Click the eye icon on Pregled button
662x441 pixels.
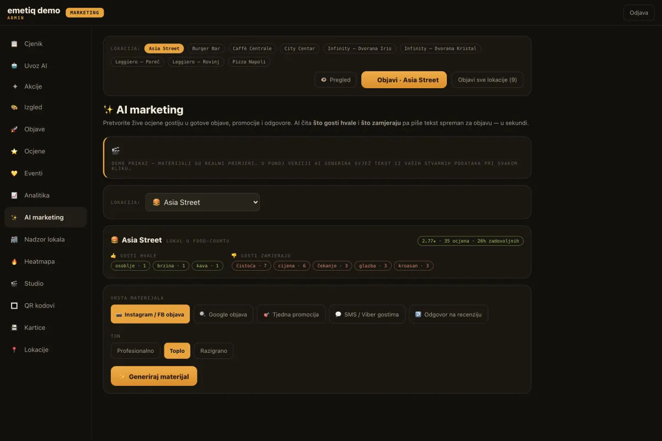[x=324, y=80]
